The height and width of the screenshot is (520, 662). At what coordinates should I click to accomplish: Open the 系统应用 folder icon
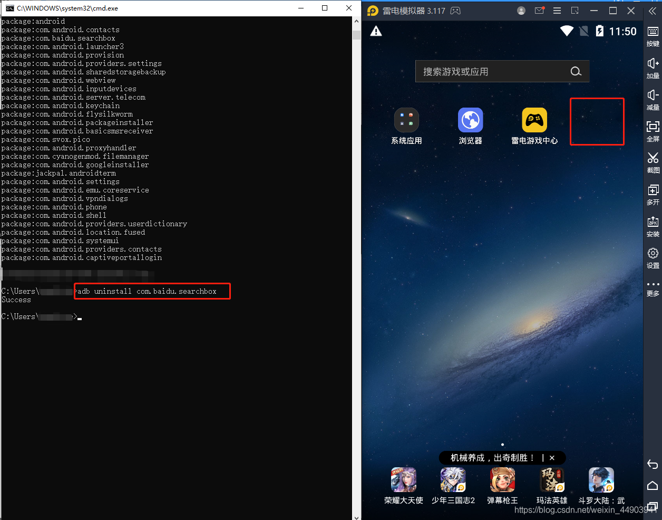coord(406,120)
